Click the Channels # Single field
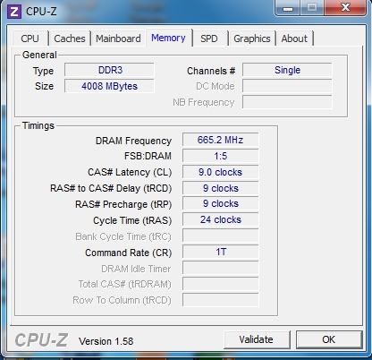Screen dimensions: 372x360 pos(287,70)
